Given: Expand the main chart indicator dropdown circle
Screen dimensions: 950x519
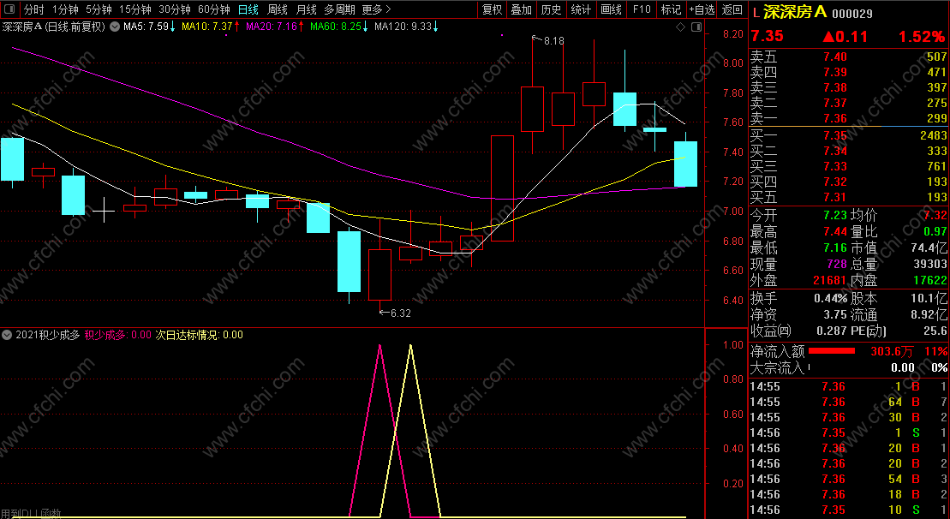Looking at the screenshot, I should [114, 27].
